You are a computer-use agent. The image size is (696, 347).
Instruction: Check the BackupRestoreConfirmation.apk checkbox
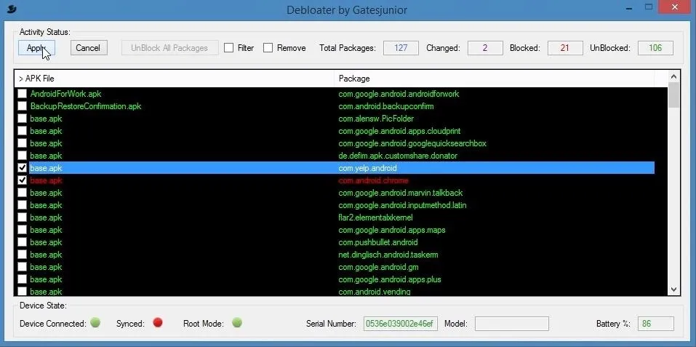pyautogui.click(x=23, y=106)
